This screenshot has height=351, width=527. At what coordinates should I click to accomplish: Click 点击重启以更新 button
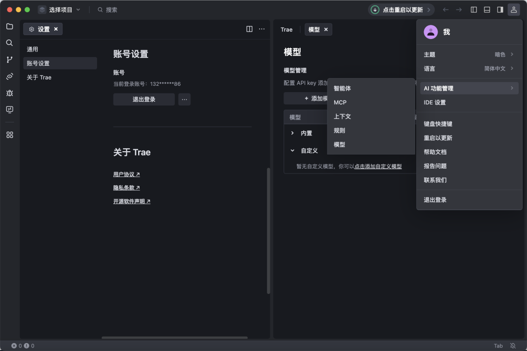(x=401, y=10)
